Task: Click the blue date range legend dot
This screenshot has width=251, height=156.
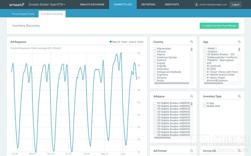Action: point(111,42)
